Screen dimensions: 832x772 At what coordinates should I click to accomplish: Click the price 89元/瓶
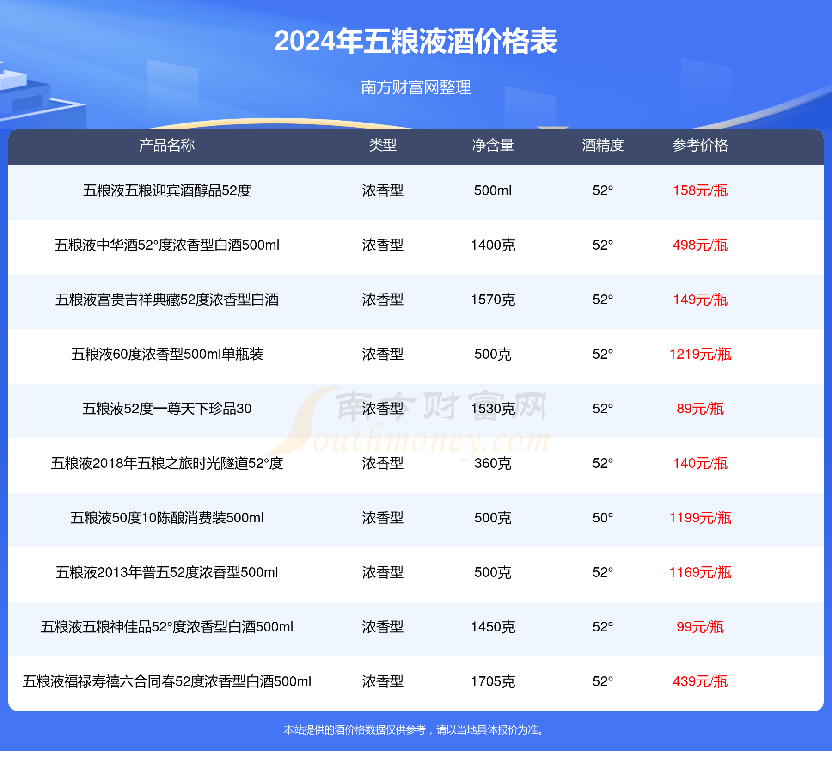700,409
